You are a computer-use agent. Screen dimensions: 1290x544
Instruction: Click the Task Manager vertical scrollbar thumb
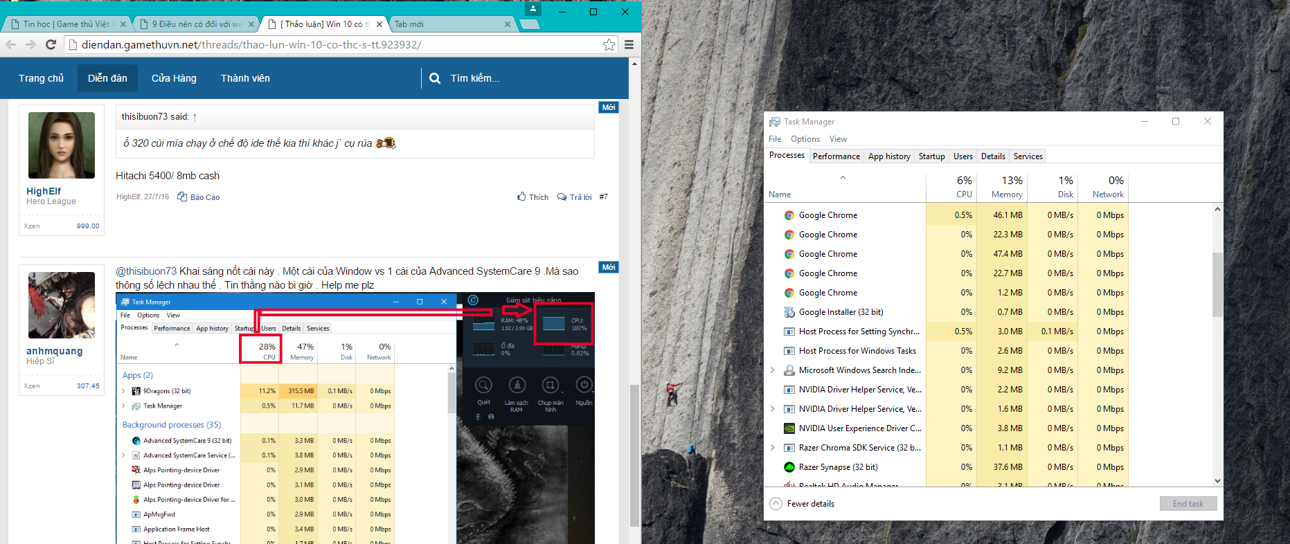(1217, 284)
